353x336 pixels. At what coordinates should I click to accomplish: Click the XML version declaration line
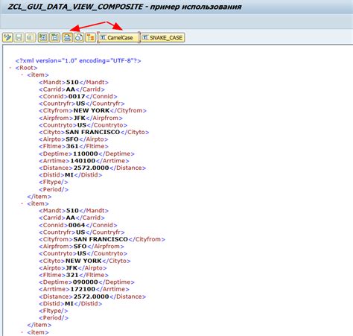point(78,61)
